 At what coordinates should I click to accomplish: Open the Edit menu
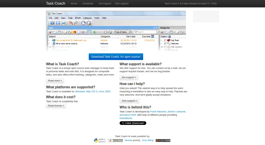[56, 18]
